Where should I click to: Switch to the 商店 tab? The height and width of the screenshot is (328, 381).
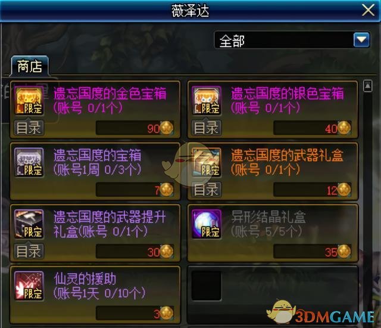[x=30, y=66]
